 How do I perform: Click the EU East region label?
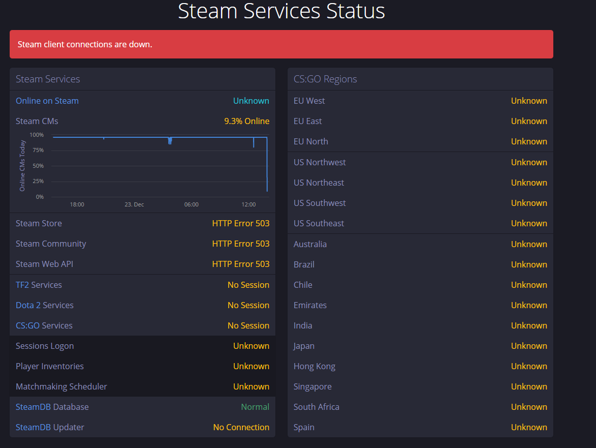click(x=307, y=121)
